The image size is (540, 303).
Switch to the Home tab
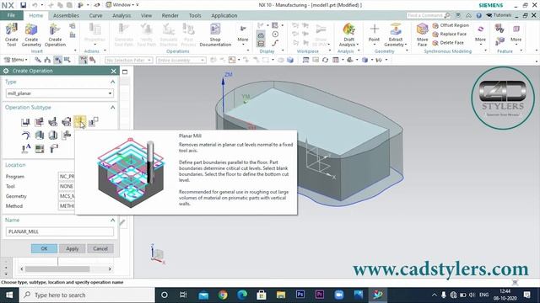35,15
